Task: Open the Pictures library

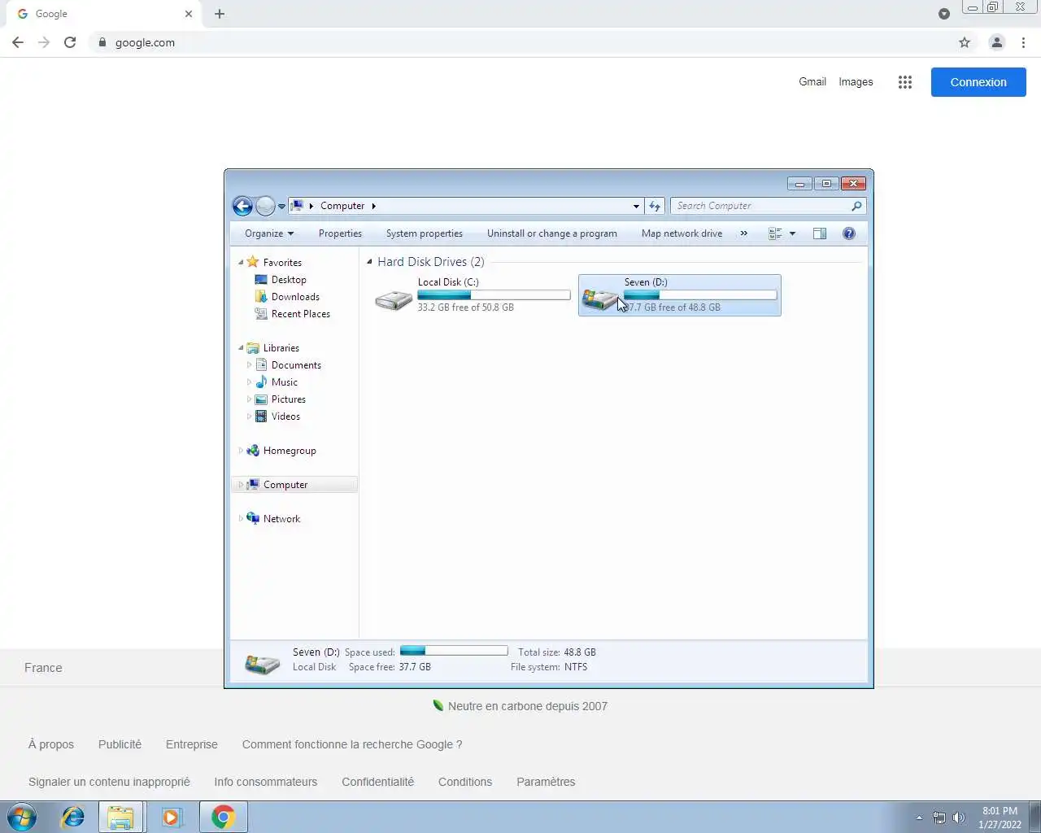Action: click(x=288, y=399)
